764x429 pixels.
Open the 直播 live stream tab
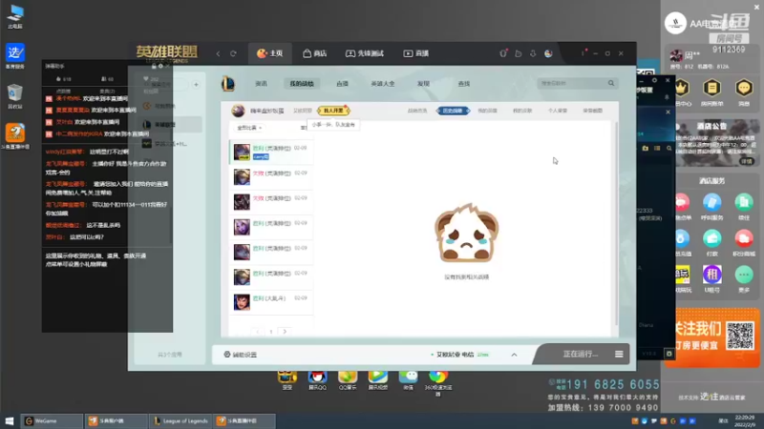click(x=416, y=53)
